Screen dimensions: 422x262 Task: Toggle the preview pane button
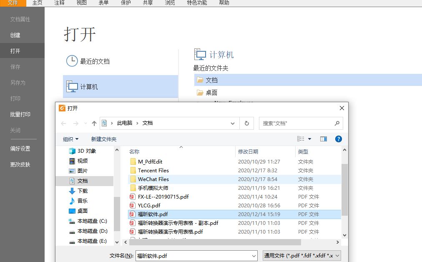click(x=323, y=139)
